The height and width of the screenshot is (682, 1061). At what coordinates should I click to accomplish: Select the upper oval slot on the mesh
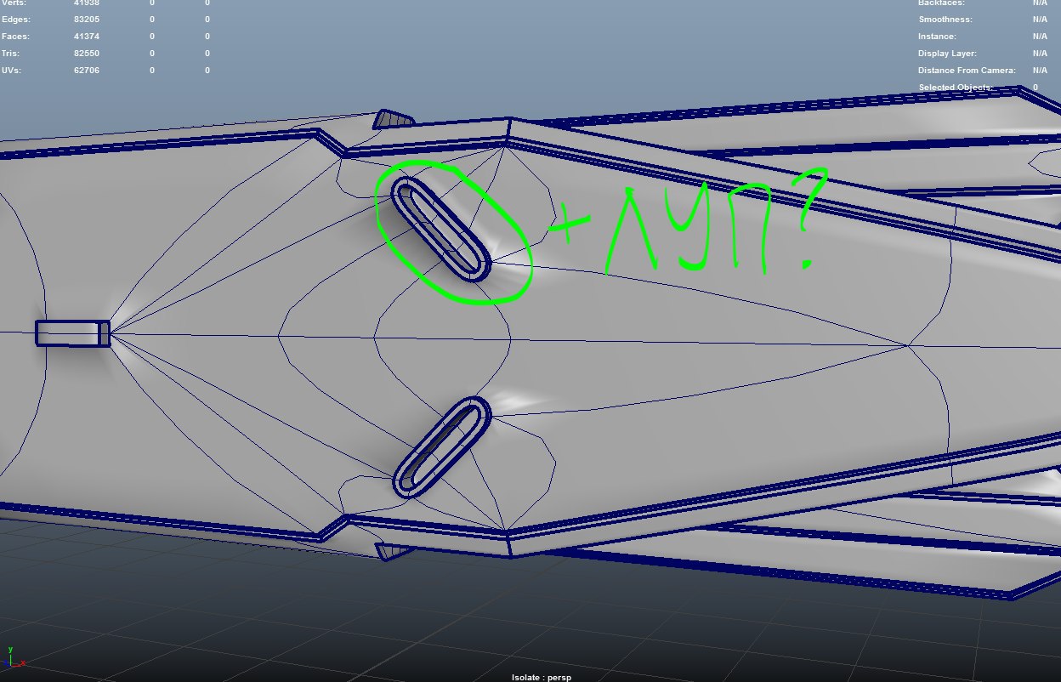pyautogui.click(x=441, y=230)
